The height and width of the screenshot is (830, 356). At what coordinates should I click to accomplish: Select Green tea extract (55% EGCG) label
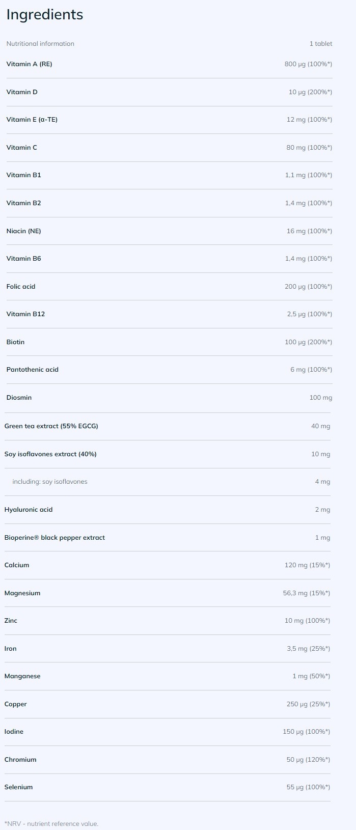51,426
